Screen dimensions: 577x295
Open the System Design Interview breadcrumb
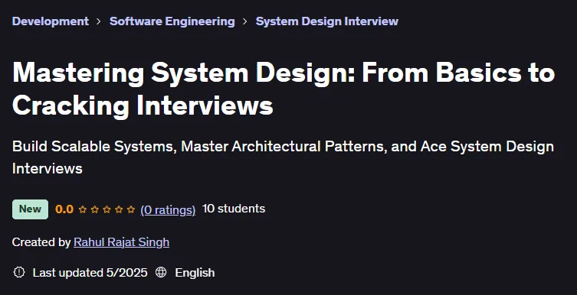click(326, 21)
